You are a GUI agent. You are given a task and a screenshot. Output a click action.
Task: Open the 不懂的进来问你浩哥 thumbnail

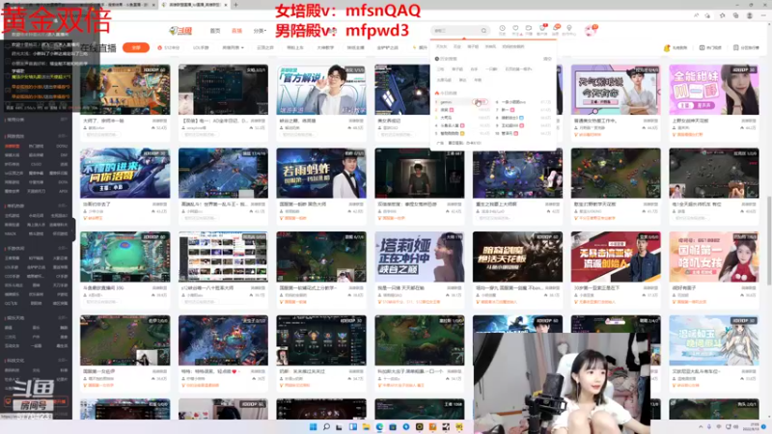[125, 174]
